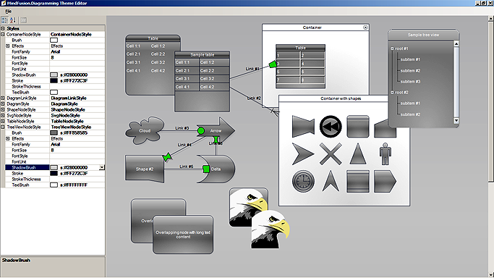
Task: Collapse the Container node using its header arrow
Action: click(365, 28)
